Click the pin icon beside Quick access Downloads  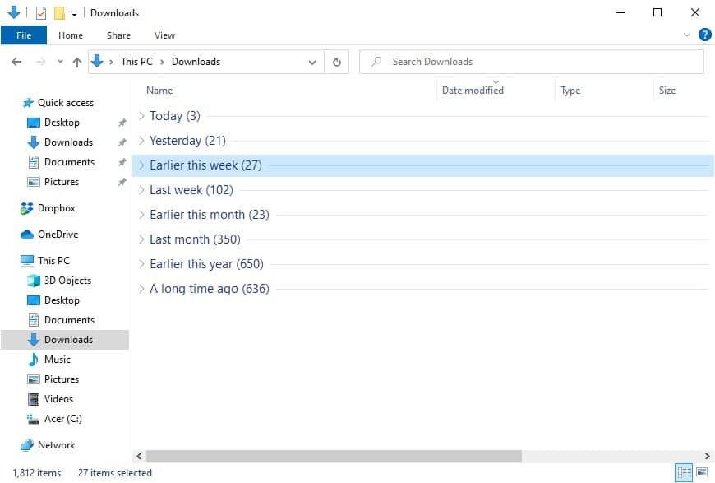pyautogui.click(x=122, y=142)
